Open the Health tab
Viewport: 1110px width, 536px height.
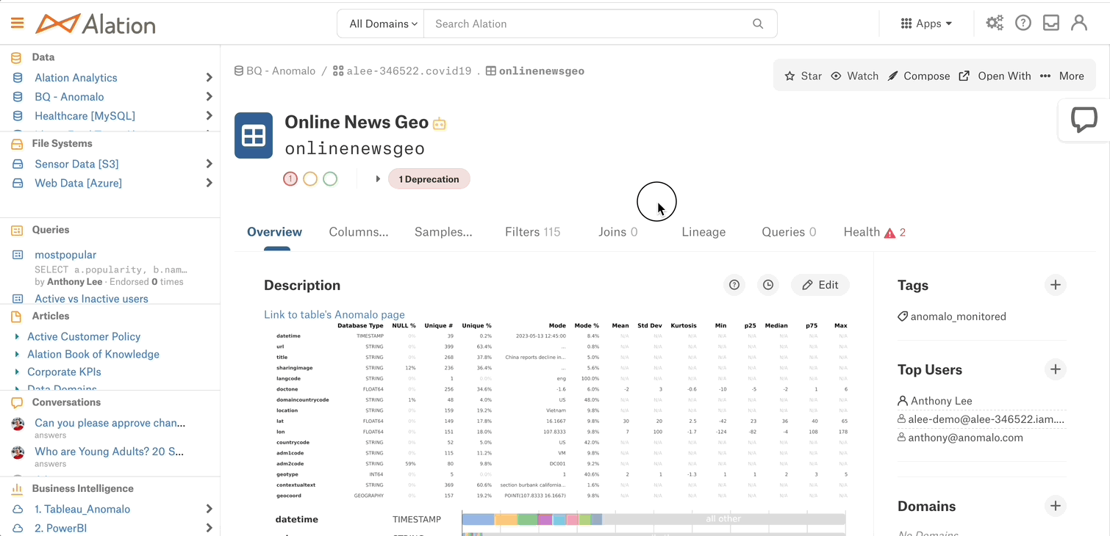click(873, 232)
